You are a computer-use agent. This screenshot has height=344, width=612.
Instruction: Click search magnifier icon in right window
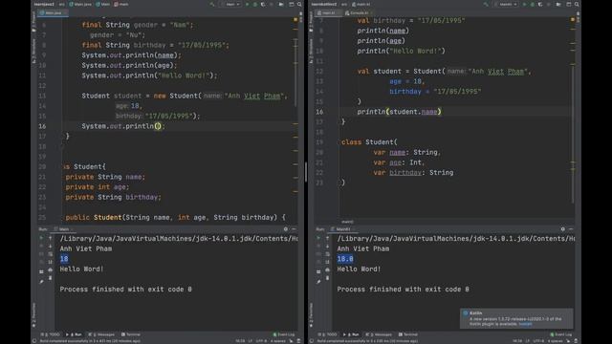point(577,4)
